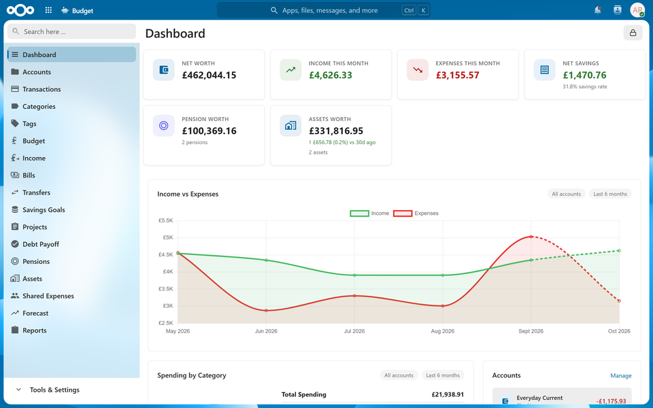653x408 pixels.
Task: Click the Transactions card icon in sidebar
Action: click(15, 89)
